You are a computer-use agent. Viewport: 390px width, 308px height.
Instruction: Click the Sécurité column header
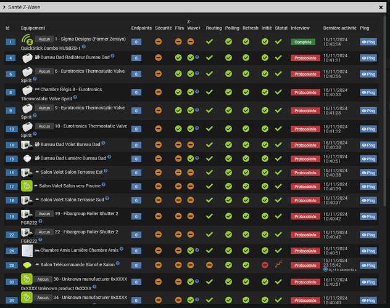point(163,28)
